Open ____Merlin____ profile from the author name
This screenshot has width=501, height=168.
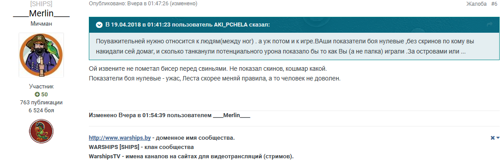[x=41, y=14]
